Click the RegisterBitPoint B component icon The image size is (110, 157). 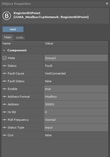(7, 16)
